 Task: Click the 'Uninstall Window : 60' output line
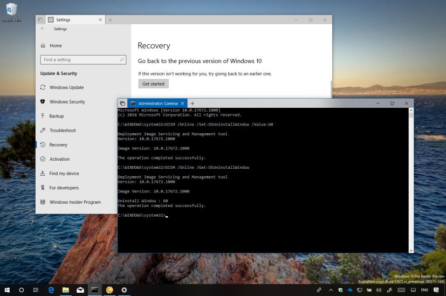click(x=143, y=201)
